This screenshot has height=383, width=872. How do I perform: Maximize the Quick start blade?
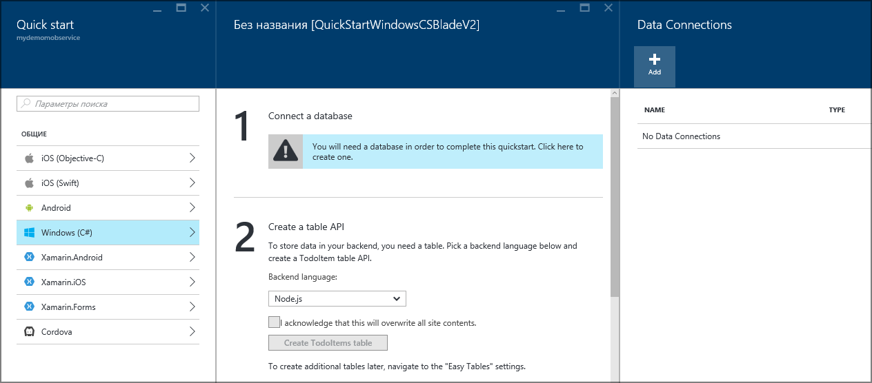[x=181, y=8]
